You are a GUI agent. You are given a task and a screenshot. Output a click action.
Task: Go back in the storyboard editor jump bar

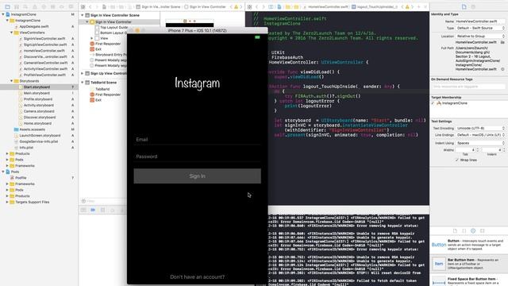(90, 6)
